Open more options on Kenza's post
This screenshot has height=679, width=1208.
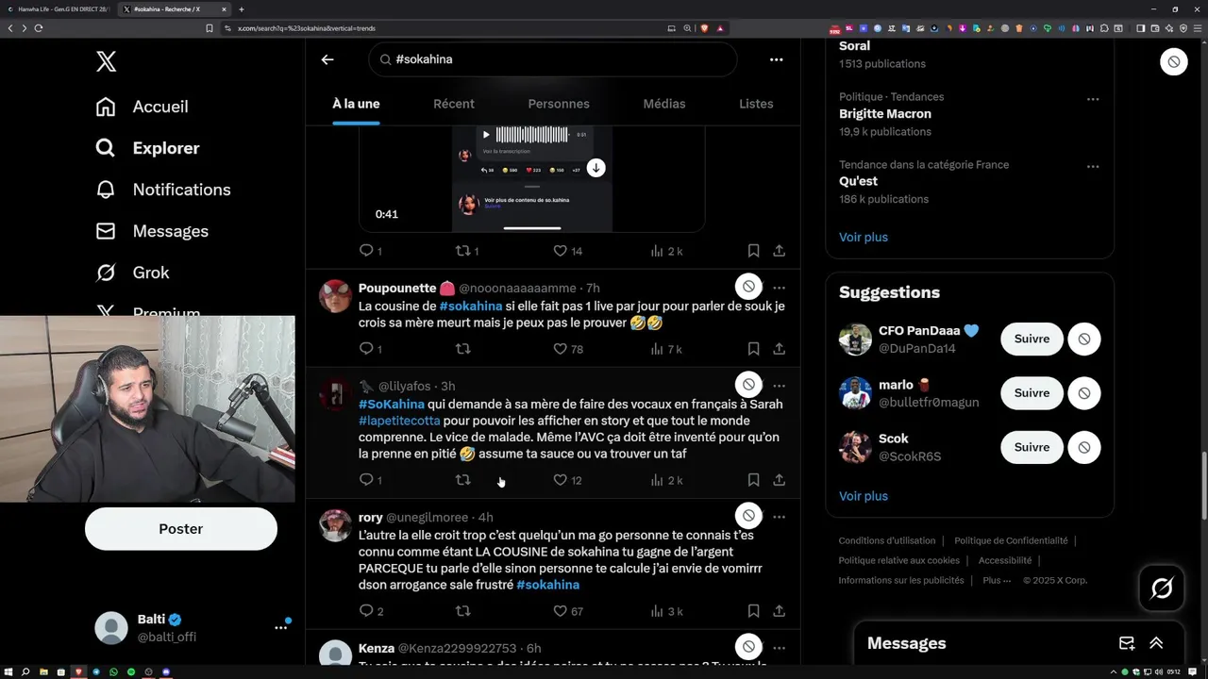(780, 648)
